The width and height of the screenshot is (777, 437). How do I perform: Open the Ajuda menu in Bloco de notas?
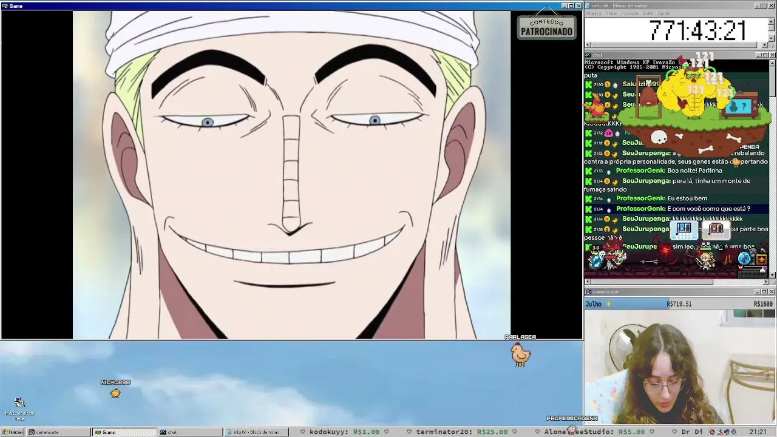pos(663,13)
